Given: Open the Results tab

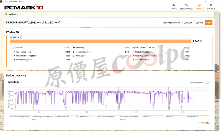Looking at the screenshot, I should click(x=200, y=7).
